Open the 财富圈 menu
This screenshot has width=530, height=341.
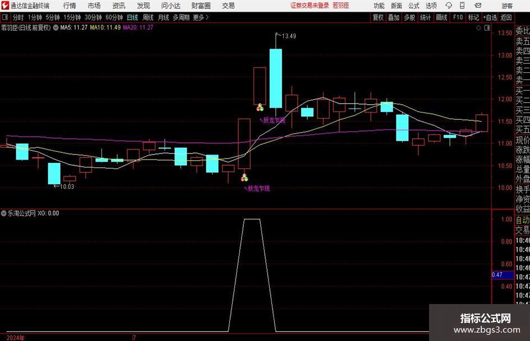click(x=201, y=6)
